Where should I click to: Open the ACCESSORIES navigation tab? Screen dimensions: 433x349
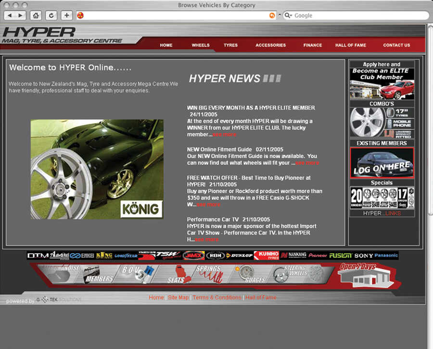pos(270,45)
